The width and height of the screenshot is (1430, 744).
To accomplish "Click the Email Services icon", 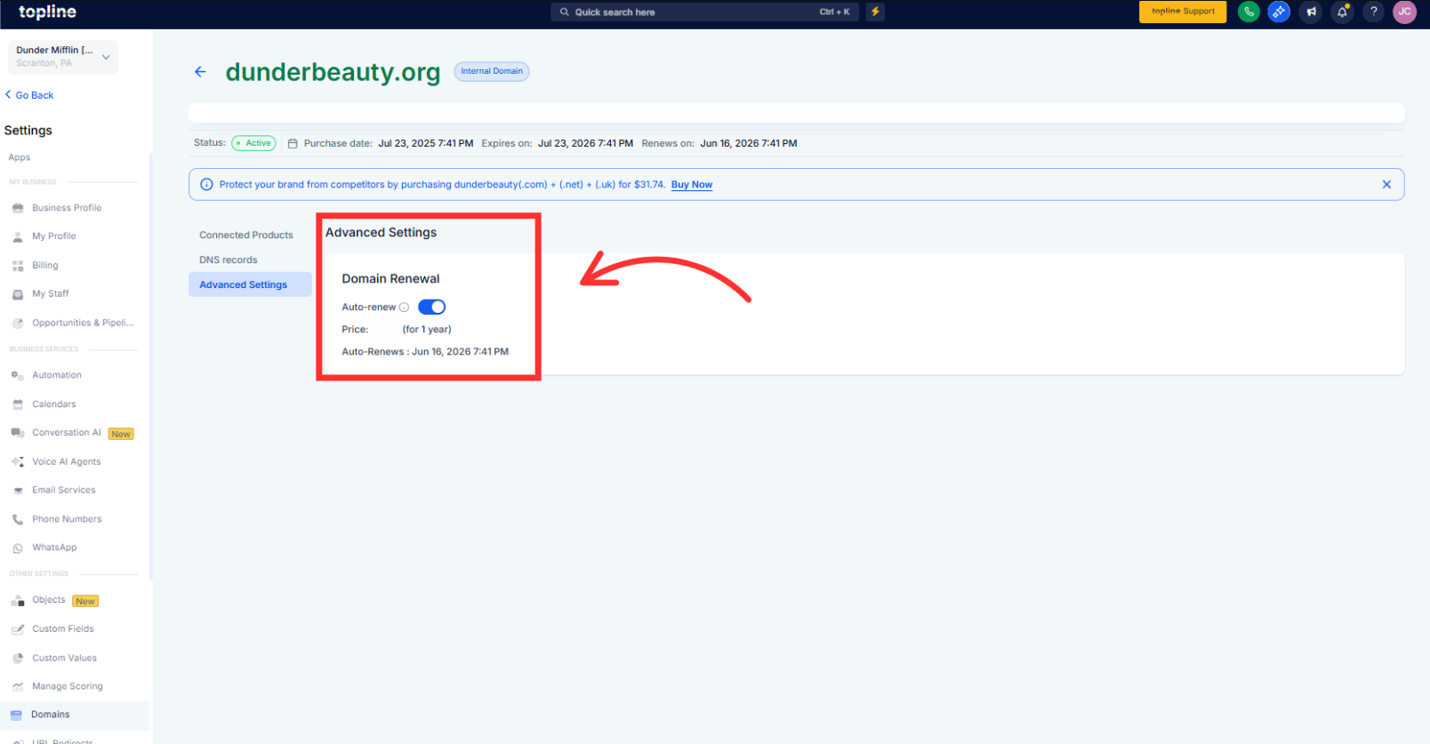I will [x=18, y=491].
